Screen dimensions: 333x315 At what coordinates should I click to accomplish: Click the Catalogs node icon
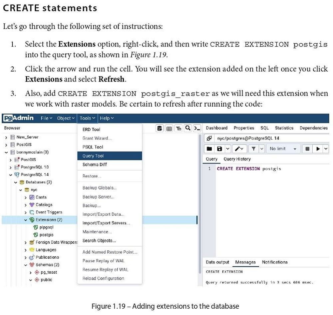coord(32,205)
